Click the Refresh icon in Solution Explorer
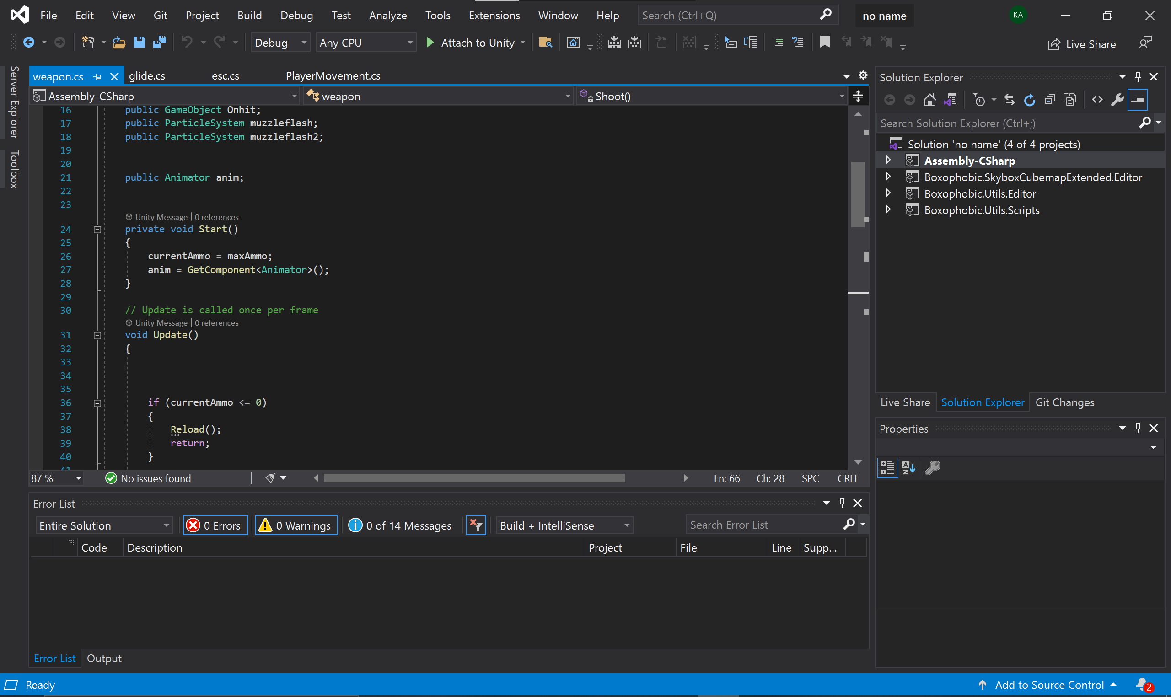Viewport: 1171px width, 697px height. pyautogui.click(x=1029, y=100)
